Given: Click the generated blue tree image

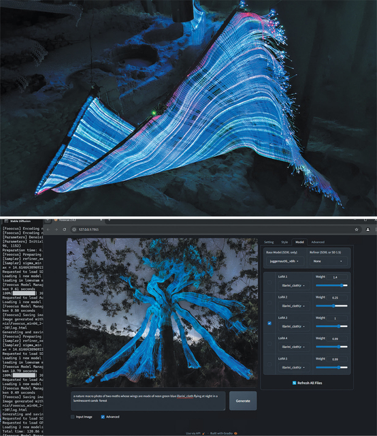Looking at the screenshot, I should tap(162, 312).
